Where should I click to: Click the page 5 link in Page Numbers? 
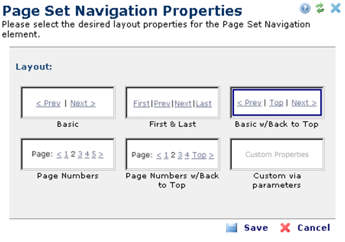[x=94, y=154]
